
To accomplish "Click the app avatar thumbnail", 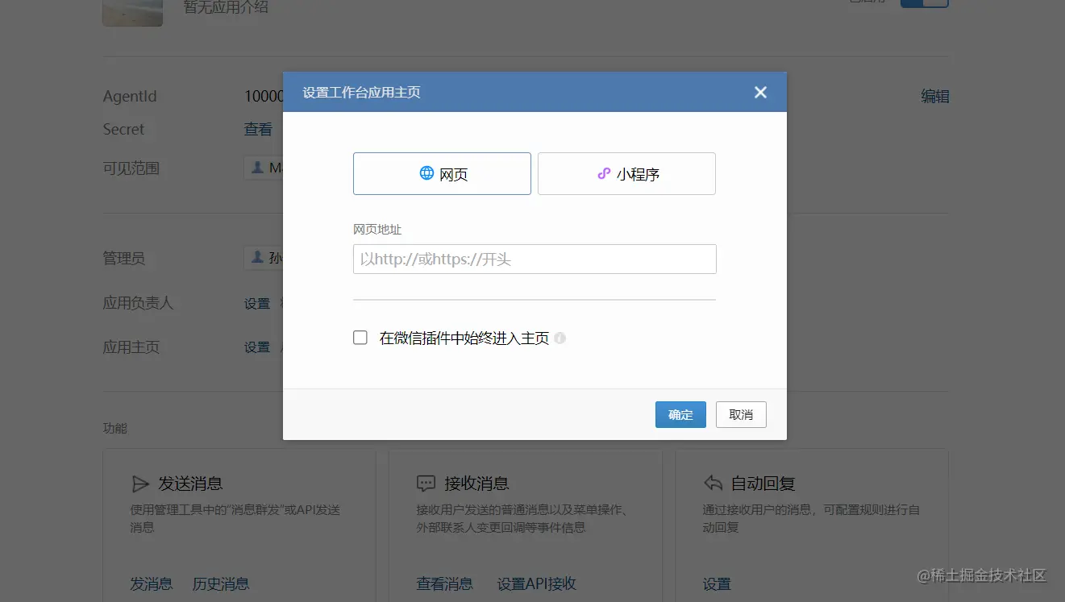I will coord(133,13).
